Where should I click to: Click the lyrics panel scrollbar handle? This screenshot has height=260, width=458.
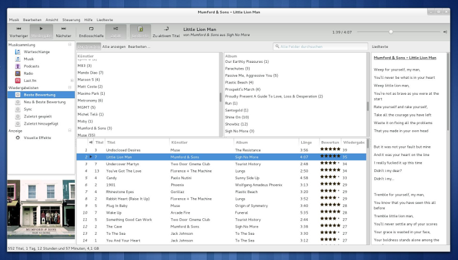click(448, 91)
